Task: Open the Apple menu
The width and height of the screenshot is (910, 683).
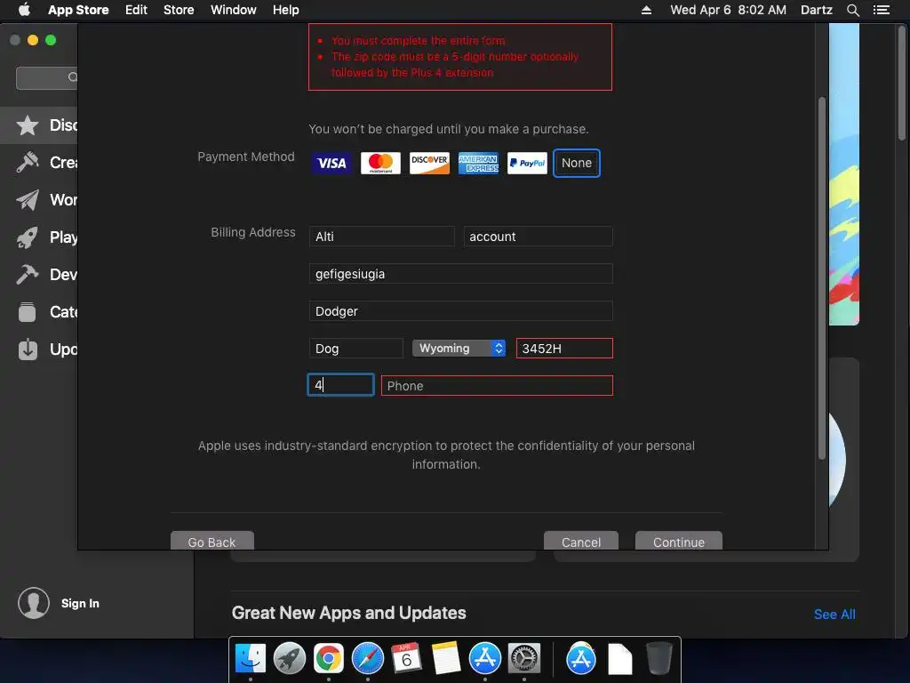Action: pyautogui.click(x=24, y=10)
